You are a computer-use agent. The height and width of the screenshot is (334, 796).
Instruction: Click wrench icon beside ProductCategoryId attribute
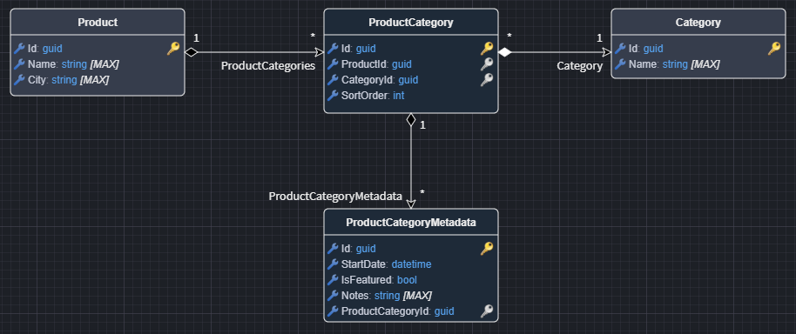[x=333, y=311]
